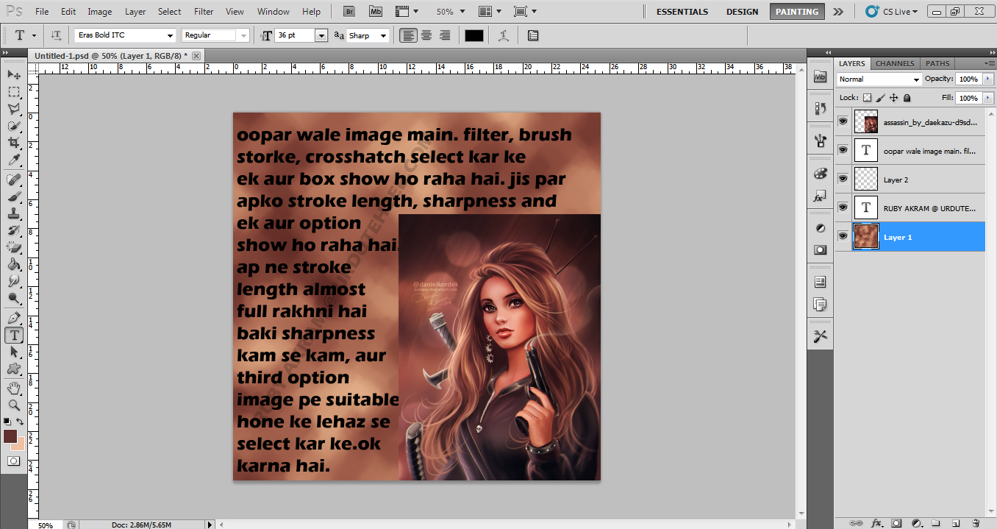997x529 pixels.
Task: Click the Painting workspace button
Action: (x=797, y=12)
